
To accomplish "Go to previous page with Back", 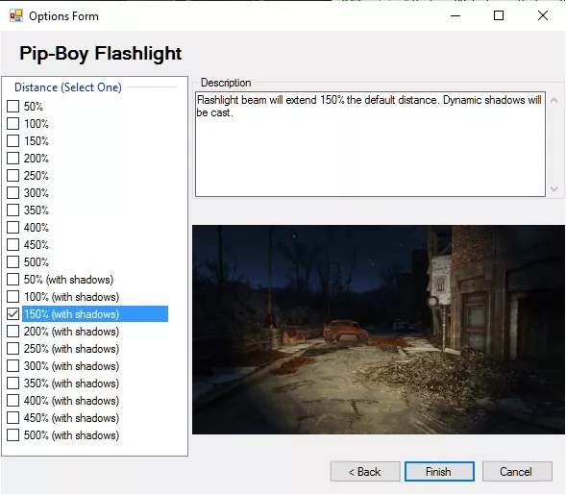I will (x=365, y=472).
